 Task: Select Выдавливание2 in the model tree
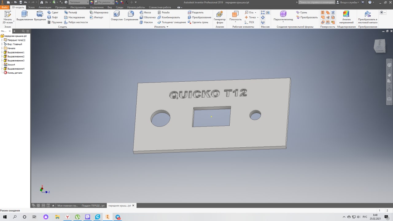click(14, 56)
